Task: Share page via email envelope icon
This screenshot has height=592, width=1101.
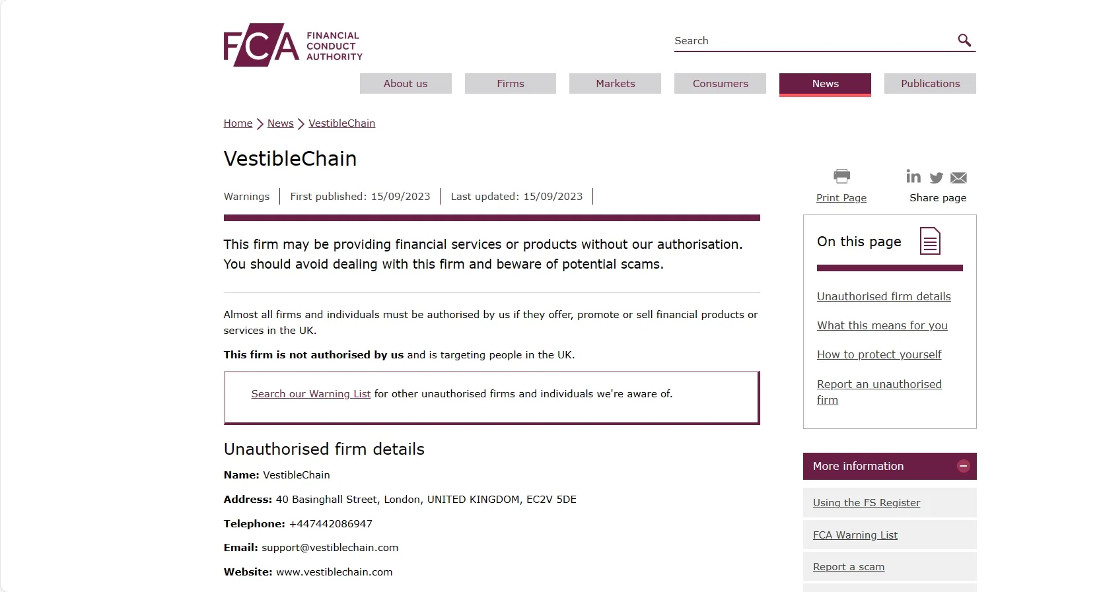Action: [x=958, y=178]
